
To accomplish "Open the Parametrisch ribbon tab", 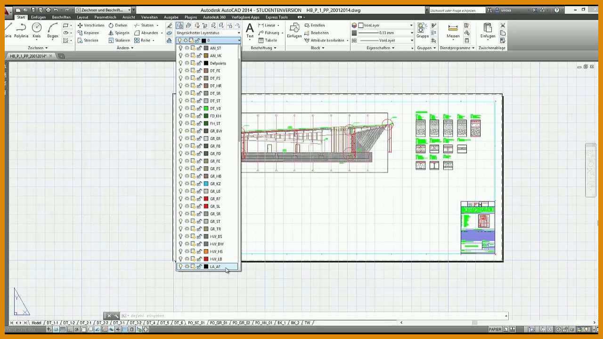I will click(x=105, y=17).
